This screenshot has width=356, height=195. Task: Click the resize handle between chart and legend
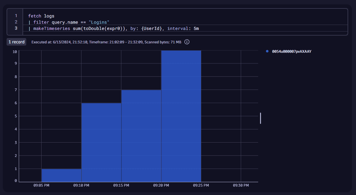pyautogui.click(x=260, y=118)
